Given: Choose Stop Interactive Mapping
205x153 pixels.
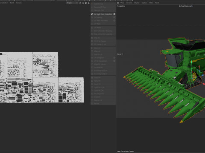Looking at the screenshot, I should (103, 34).
